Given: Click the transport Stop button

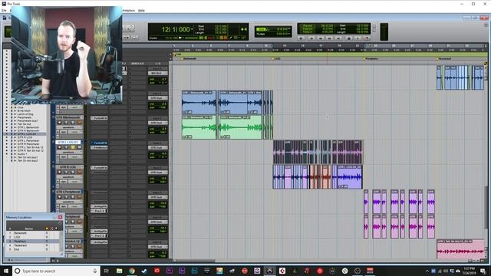Looking at the screenshot, I should (348, 38).
